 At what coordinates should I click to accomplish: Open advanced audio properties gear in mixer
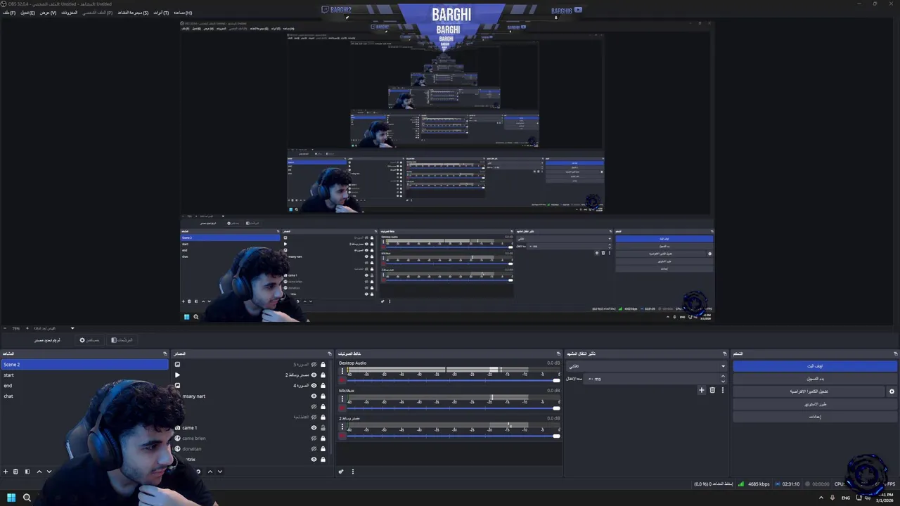(x=341, y=472)
